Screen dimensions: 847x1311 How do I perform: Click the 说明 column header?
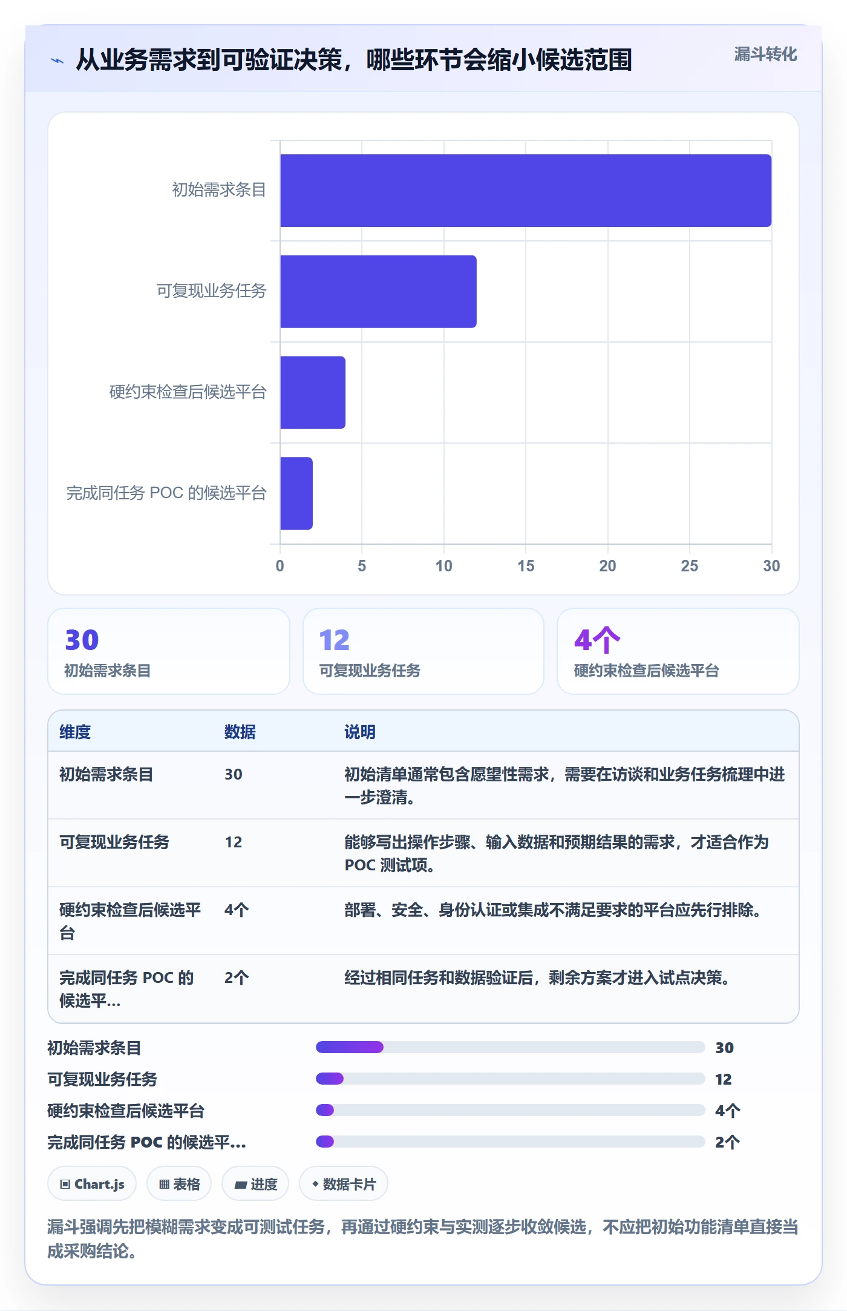(360, 732)
